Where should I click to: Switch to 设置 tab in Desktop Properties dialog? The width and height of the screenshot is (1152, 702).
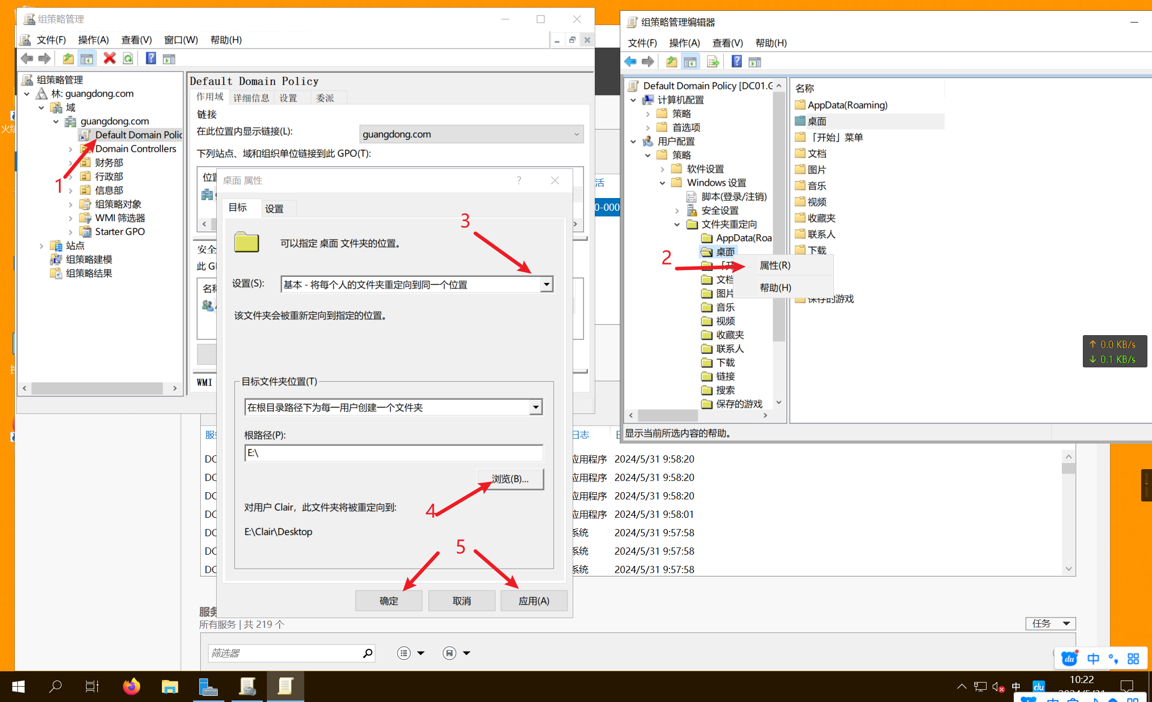coord(274,208)
